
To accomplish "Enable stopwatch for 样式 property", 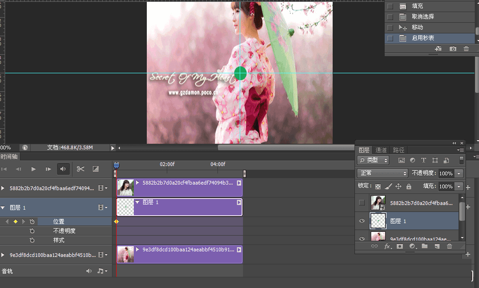I will click(32, 240).
